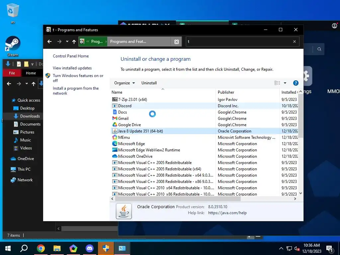Select OneDrive in File Explorer sidebar

(22, 159)
